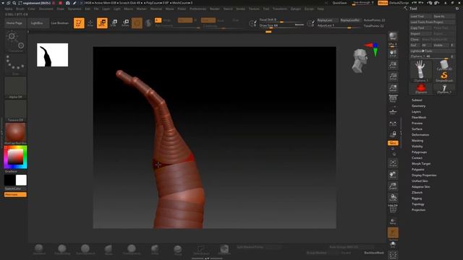Open the Brush menu
The width and height of the screenshot is (463, 260).
20,9
